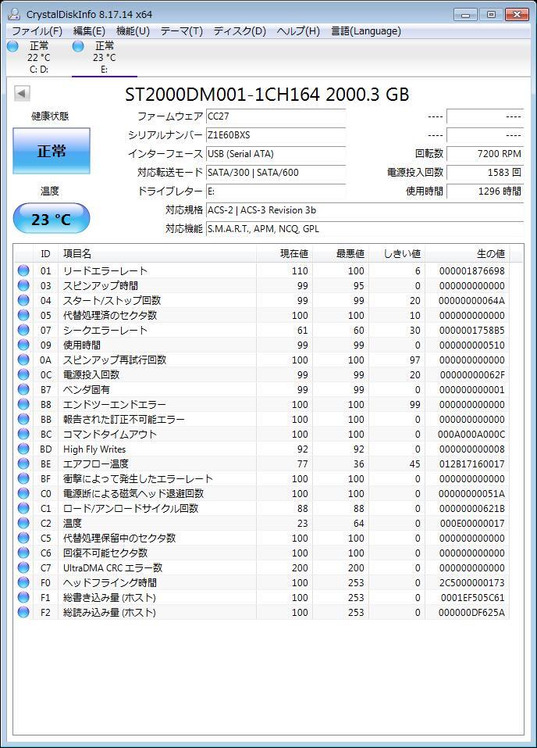The image size is (537, 748).
Task: Click status circle for ID B8 row
Action: coord(23,404)
